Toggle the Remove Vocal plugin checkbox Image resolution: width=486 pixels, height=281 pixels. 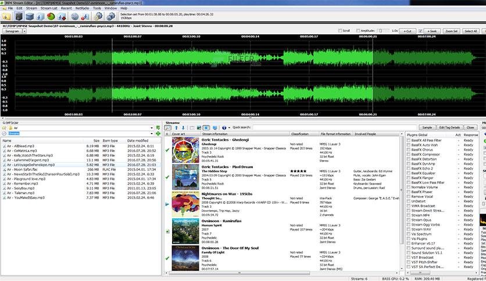pyautogui.click(x=409, y=196)
